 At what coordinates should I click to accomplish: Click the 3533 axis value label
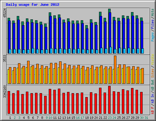(5, 59)
